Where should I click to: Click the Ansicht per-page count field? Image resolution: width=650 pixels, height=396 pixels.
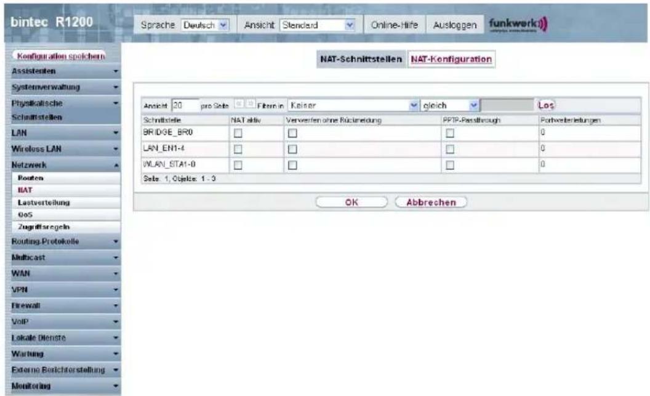coord(185,105)
